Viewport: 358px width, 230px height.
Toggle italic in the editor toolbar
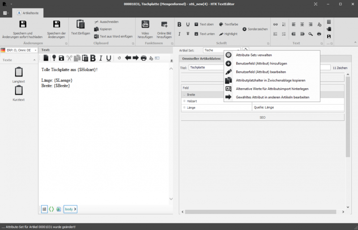(101, 58)
